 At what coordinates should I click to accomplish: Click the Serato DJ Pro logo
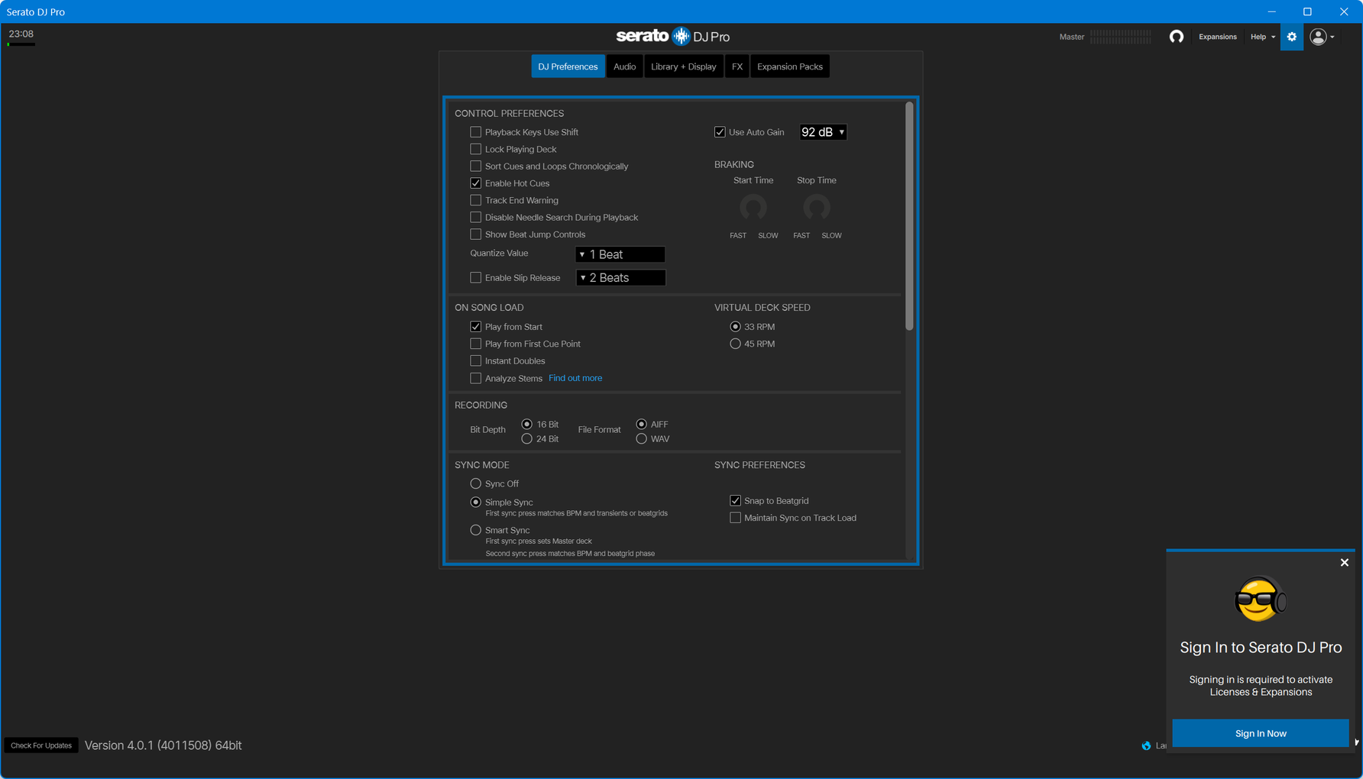[x=672, y=36]
